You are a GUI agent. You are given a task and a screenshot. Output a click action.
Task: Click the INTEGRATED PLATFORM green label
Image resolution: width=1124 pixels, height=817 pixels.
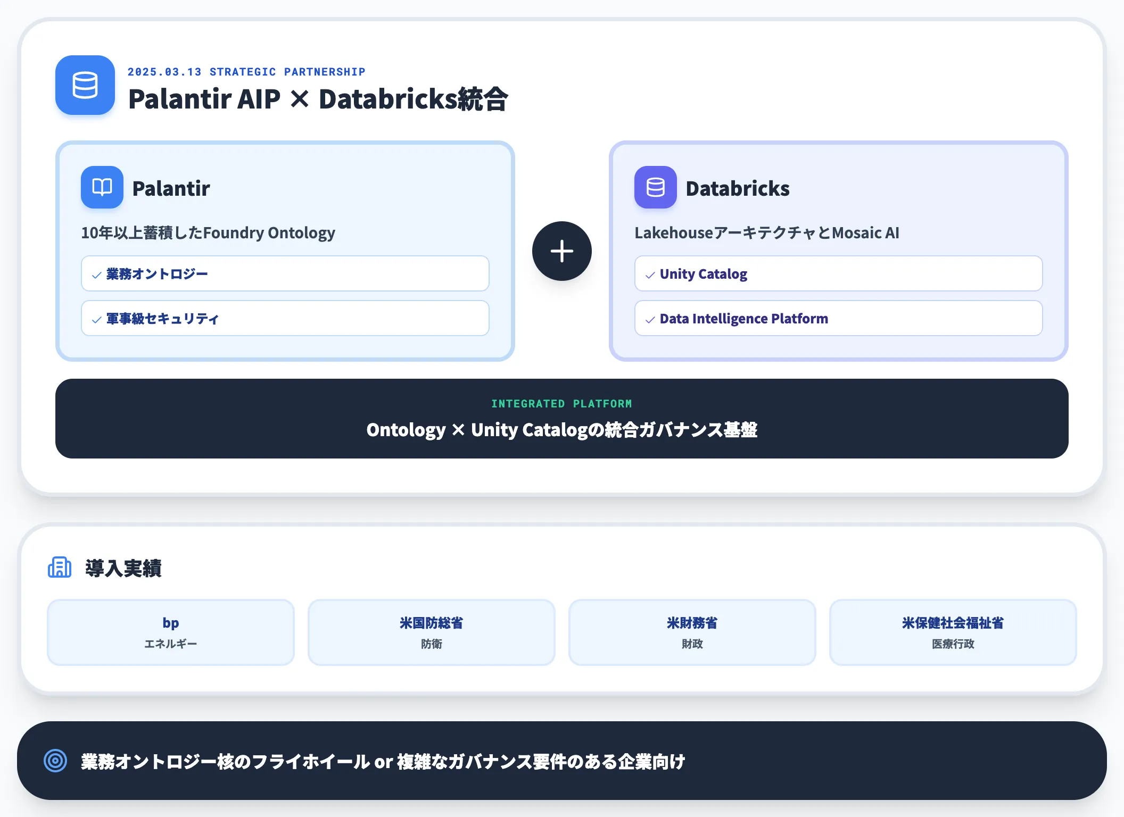click(x=562, y=404)
